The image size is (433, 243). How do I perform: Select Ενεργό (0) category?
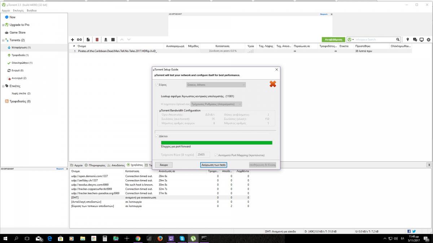tap(16, 70)
